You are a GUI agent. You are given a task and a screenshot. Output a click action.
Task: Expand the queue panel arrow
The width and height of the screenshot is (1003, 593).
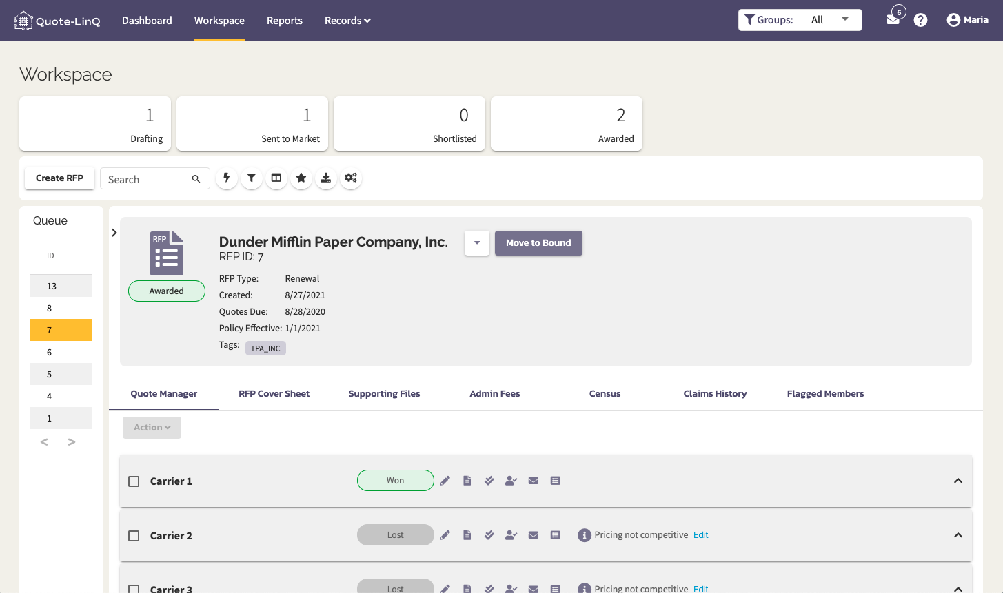(x=114, y=233)
